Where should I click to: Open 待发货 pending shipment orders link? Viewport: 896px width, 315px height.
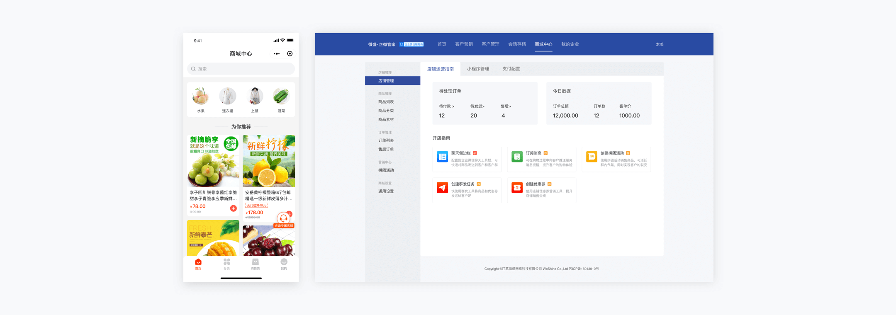477,107
